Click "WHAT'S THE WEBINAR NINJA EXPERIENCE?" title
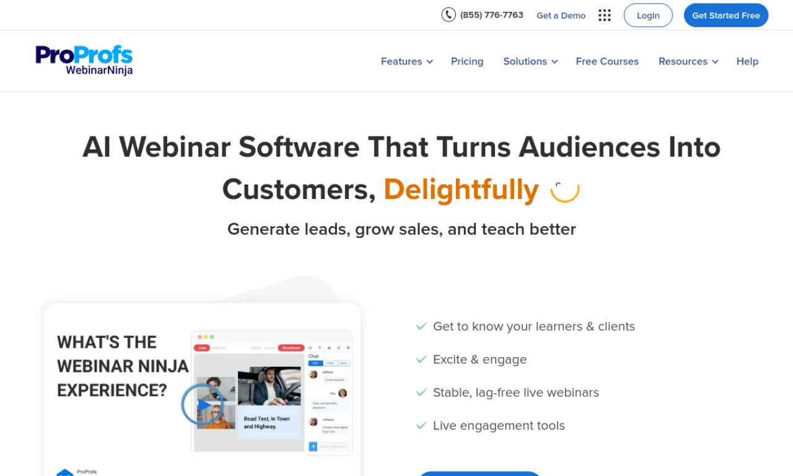793x476 pixels. pyautogui.click(x=123, y=366)
